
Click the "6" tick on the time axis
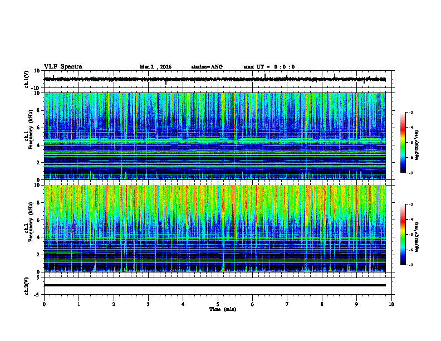point(253,304)
